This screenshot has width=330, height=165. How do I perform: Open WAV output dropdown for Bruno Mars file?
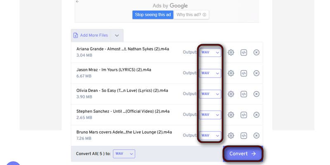[x=210, y=136]
